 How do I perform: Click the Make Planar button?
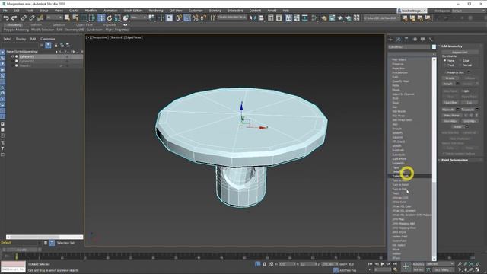pyautogui.click(x=451, y=115)
